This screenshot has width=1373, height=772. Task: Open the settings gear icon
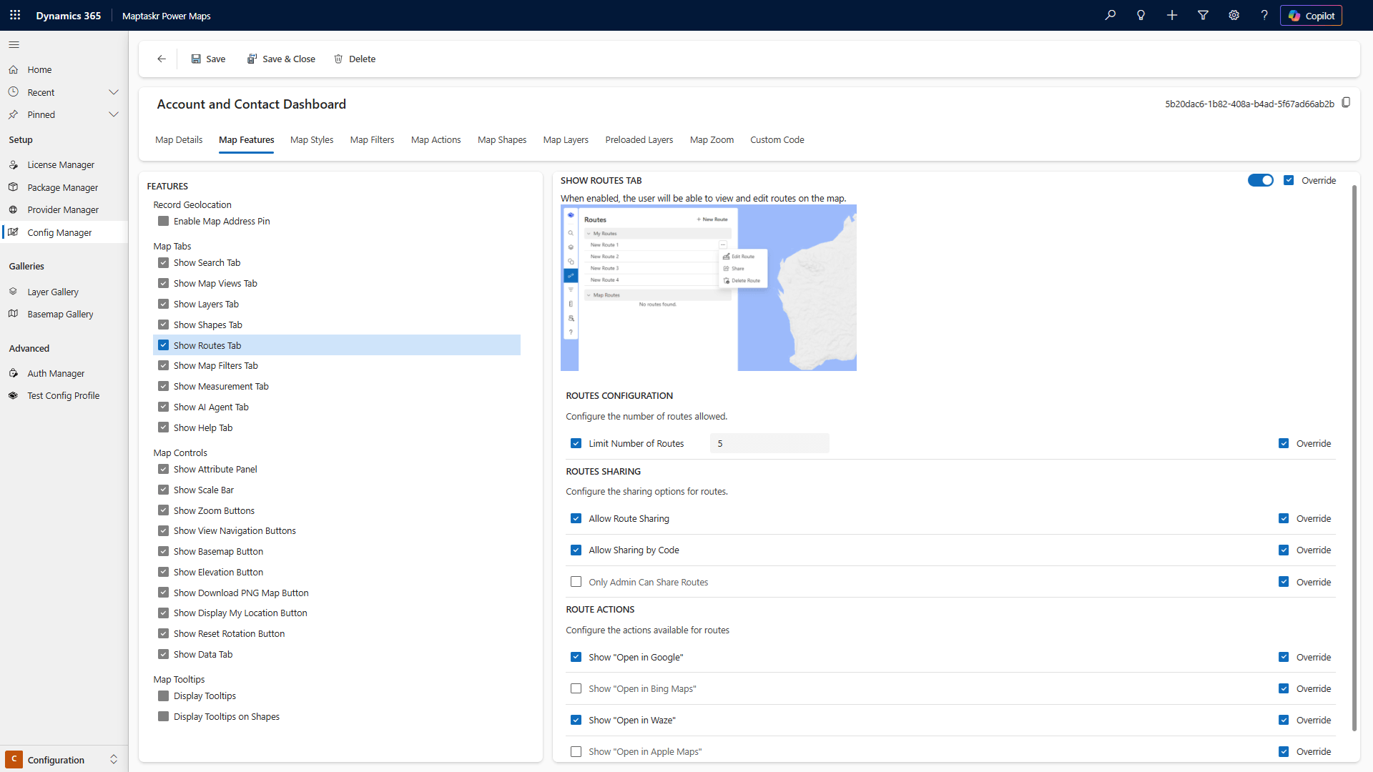(x=1234, y=15)
